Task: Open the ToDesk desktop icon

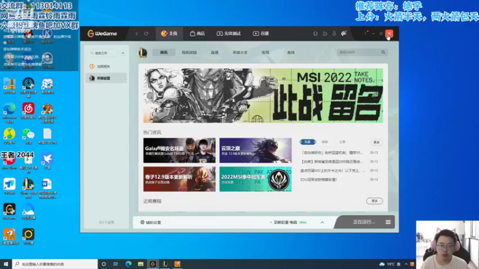Action: coord(10,186)
